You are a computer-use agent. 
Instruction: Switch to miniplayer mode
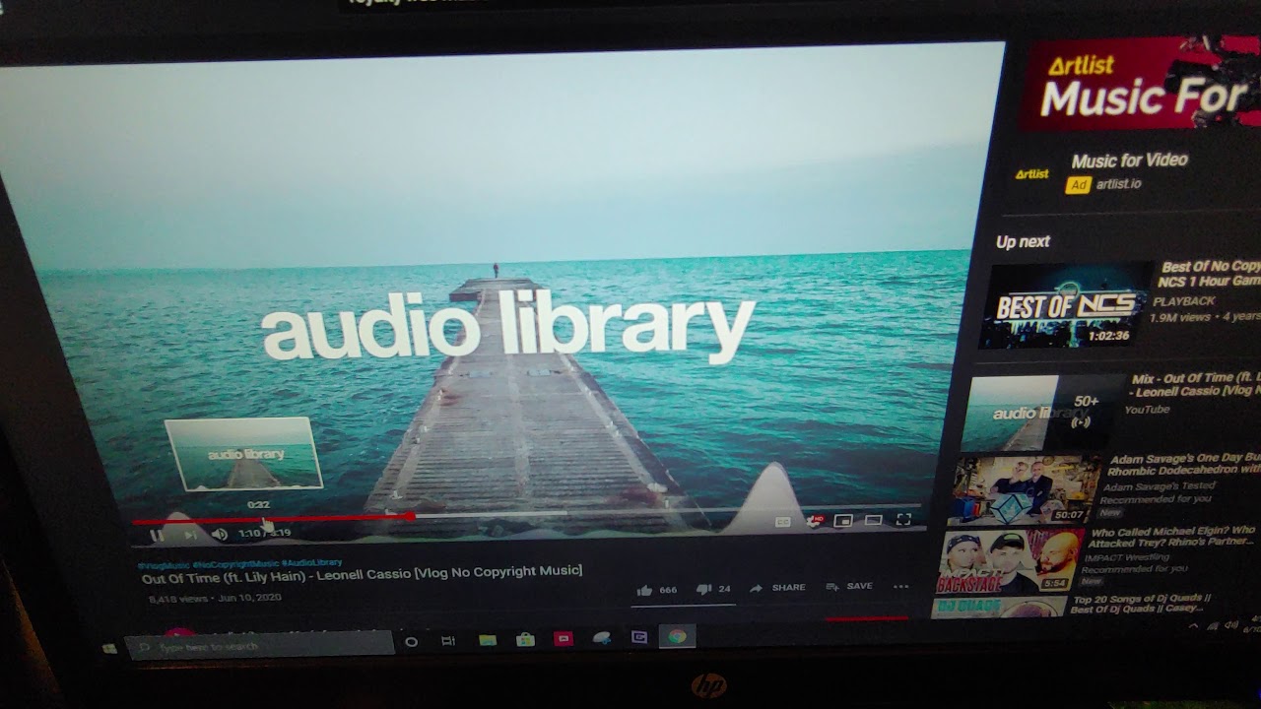point(843,520)
